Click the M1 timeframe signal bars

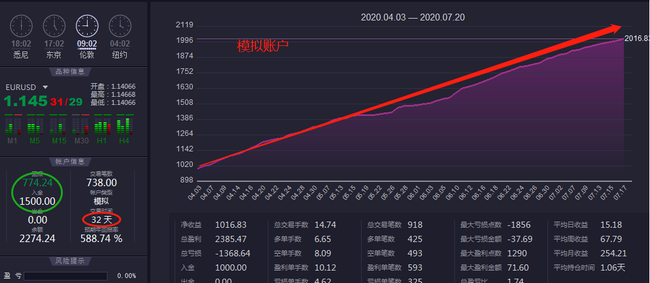pyautogui.click(x=13, y=126)
